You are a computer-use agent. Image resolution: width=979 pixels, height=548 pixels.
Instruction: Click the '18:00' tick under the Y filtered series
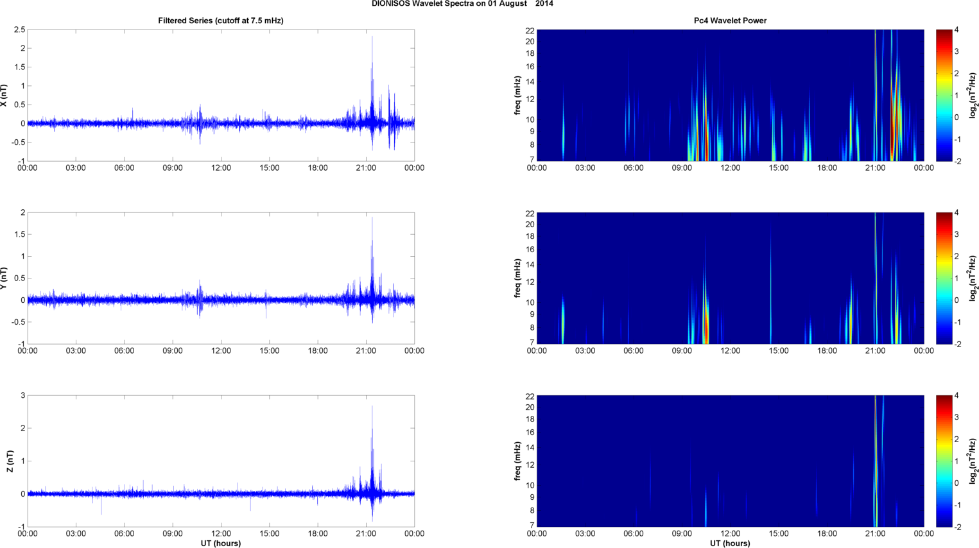tap(318, 351)
